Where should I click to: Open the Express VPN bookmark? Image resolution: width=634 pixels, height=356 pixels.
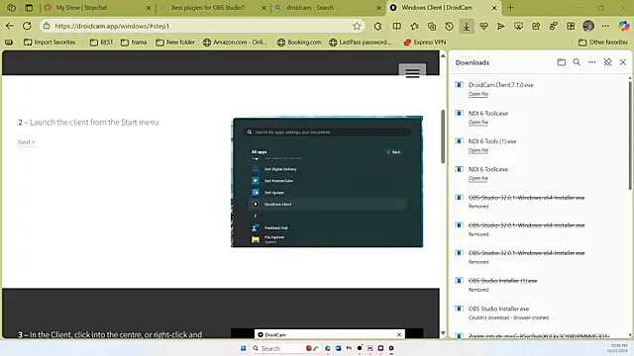pos(425,42)
